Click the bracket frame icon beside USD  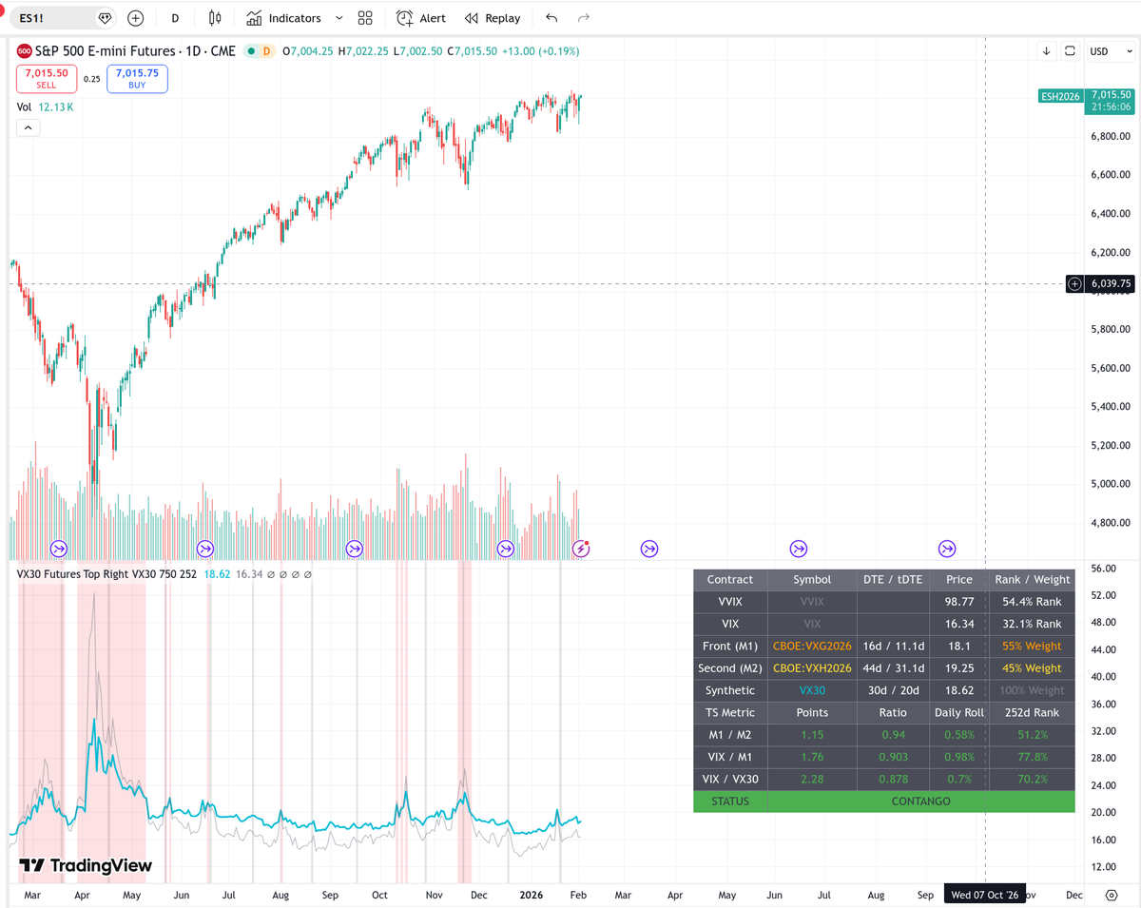[1070, 51]
